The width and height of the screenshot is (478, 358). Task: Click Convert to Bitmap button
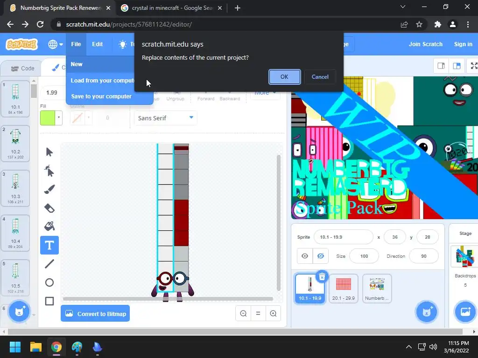pos(95,314)
